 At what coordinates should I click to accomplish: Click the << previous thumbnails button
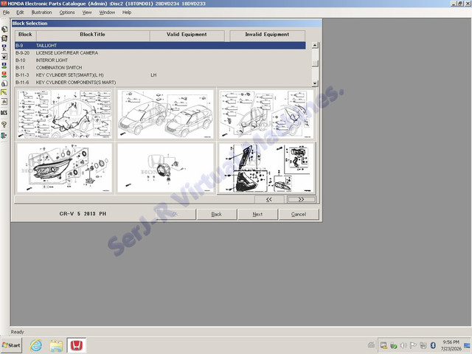tap(269, 199)
